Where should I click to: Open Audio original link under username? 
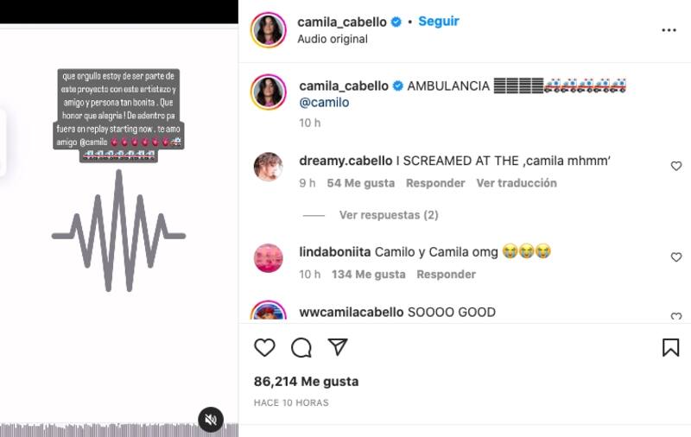click(333, 39)
